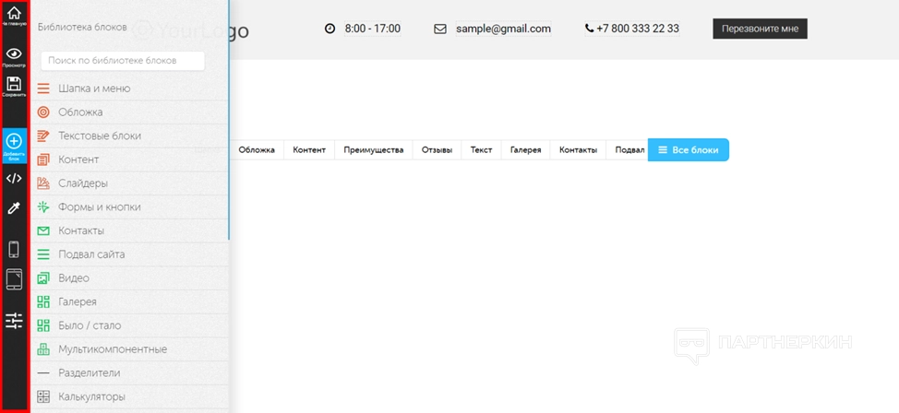Click the Все блоки button
This screenshot has height=413, width=899.
688,150
